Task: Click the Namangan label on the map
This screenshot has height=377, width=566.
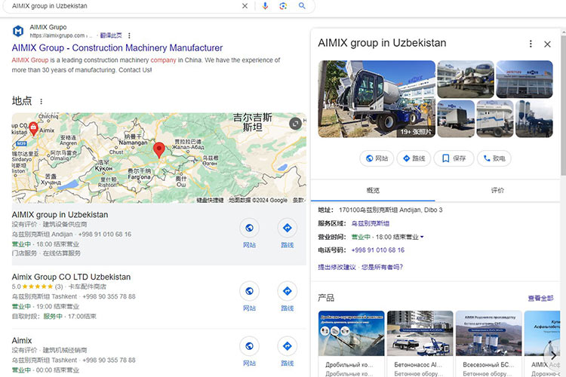Action: point(133,143)
